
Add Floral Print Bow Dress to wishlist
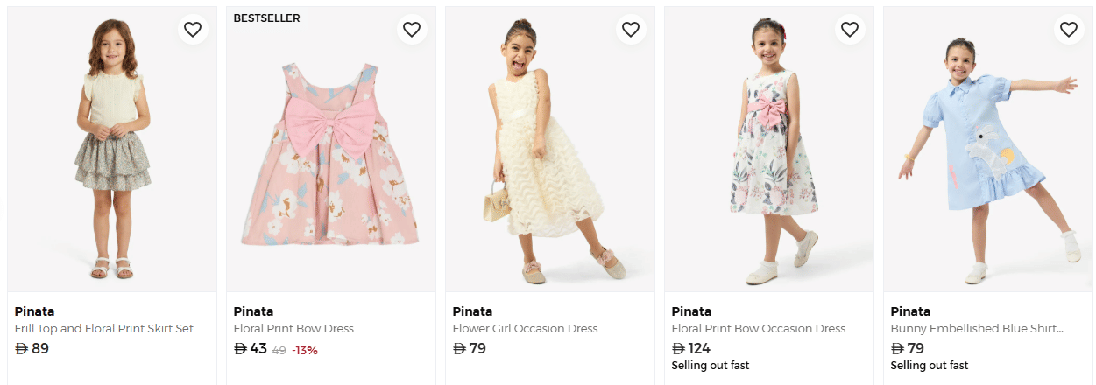pos(412,30)
